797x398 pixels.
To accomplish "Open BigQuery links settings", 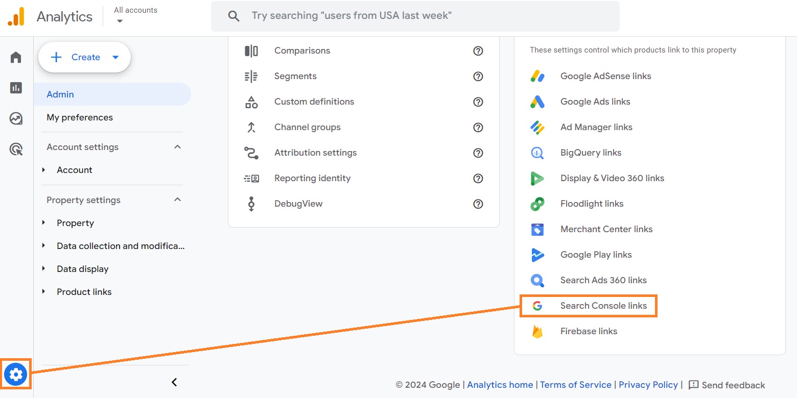I will click(x=591, y=153).
